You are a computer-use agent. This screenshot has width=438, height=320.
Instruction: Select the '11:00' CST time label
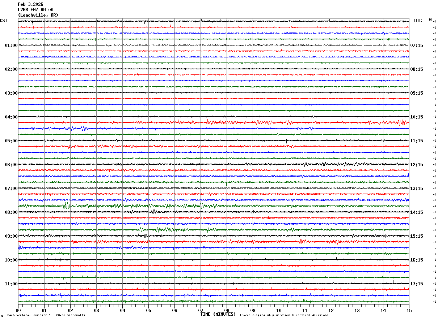(x=11, y=284)
